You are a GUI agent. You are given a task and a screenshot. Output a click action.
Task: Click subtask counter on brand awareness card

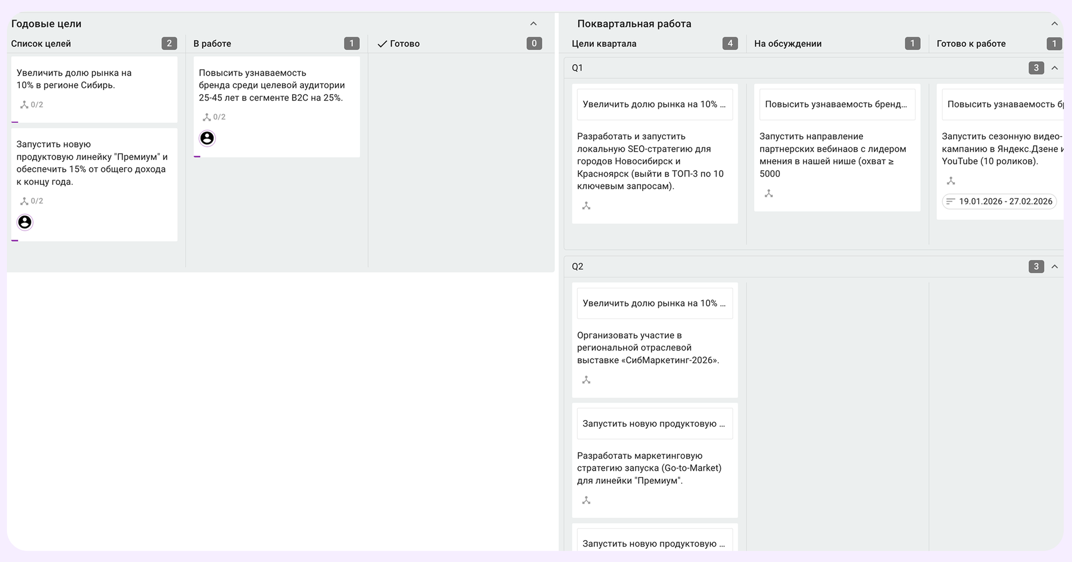tap(214, 117)
